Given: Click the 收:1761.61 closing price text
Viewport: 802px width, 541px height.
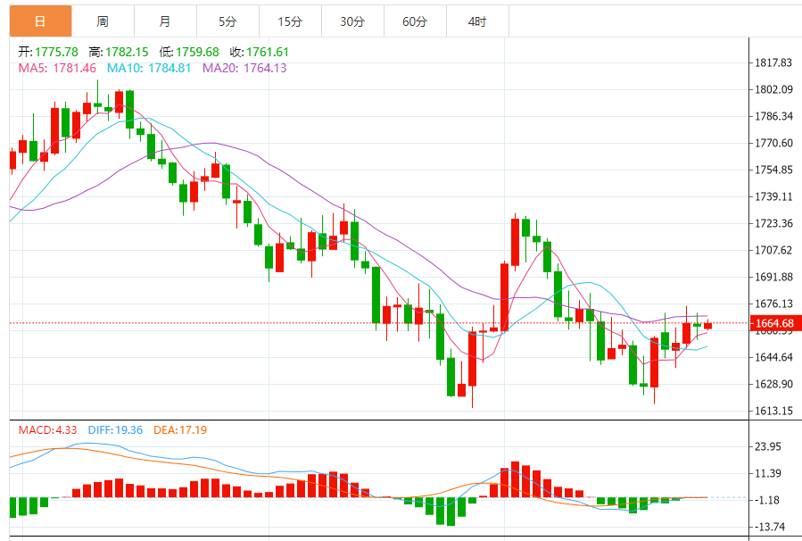Looking at the screenshot, I should pyautogui.click(x=260, y=52).
